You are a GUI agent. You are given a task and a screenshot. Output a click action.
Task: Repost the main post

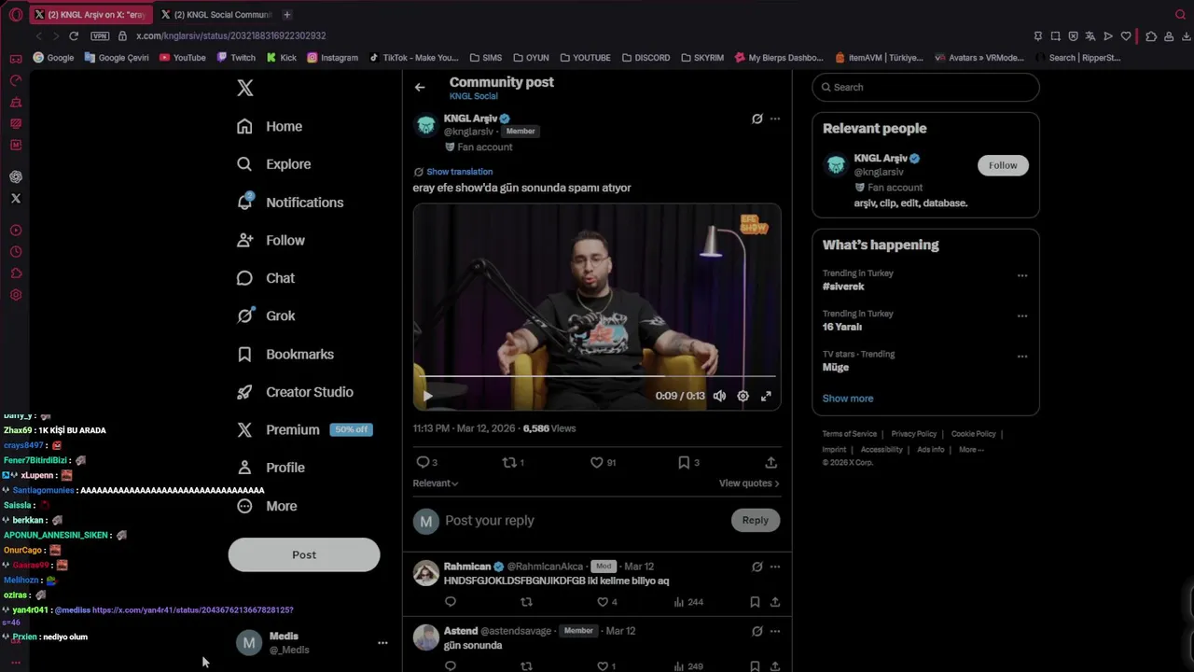(513, 462)
